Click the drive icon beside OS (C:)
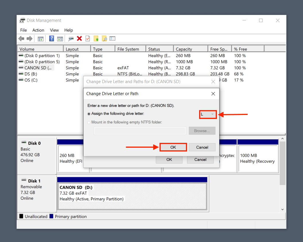303x242 pixels. click(21, 80)
